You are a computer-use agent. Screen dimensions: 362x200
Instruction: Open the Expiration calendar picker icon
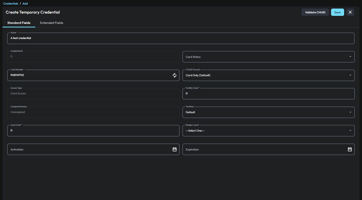click(x=350, y=149)
